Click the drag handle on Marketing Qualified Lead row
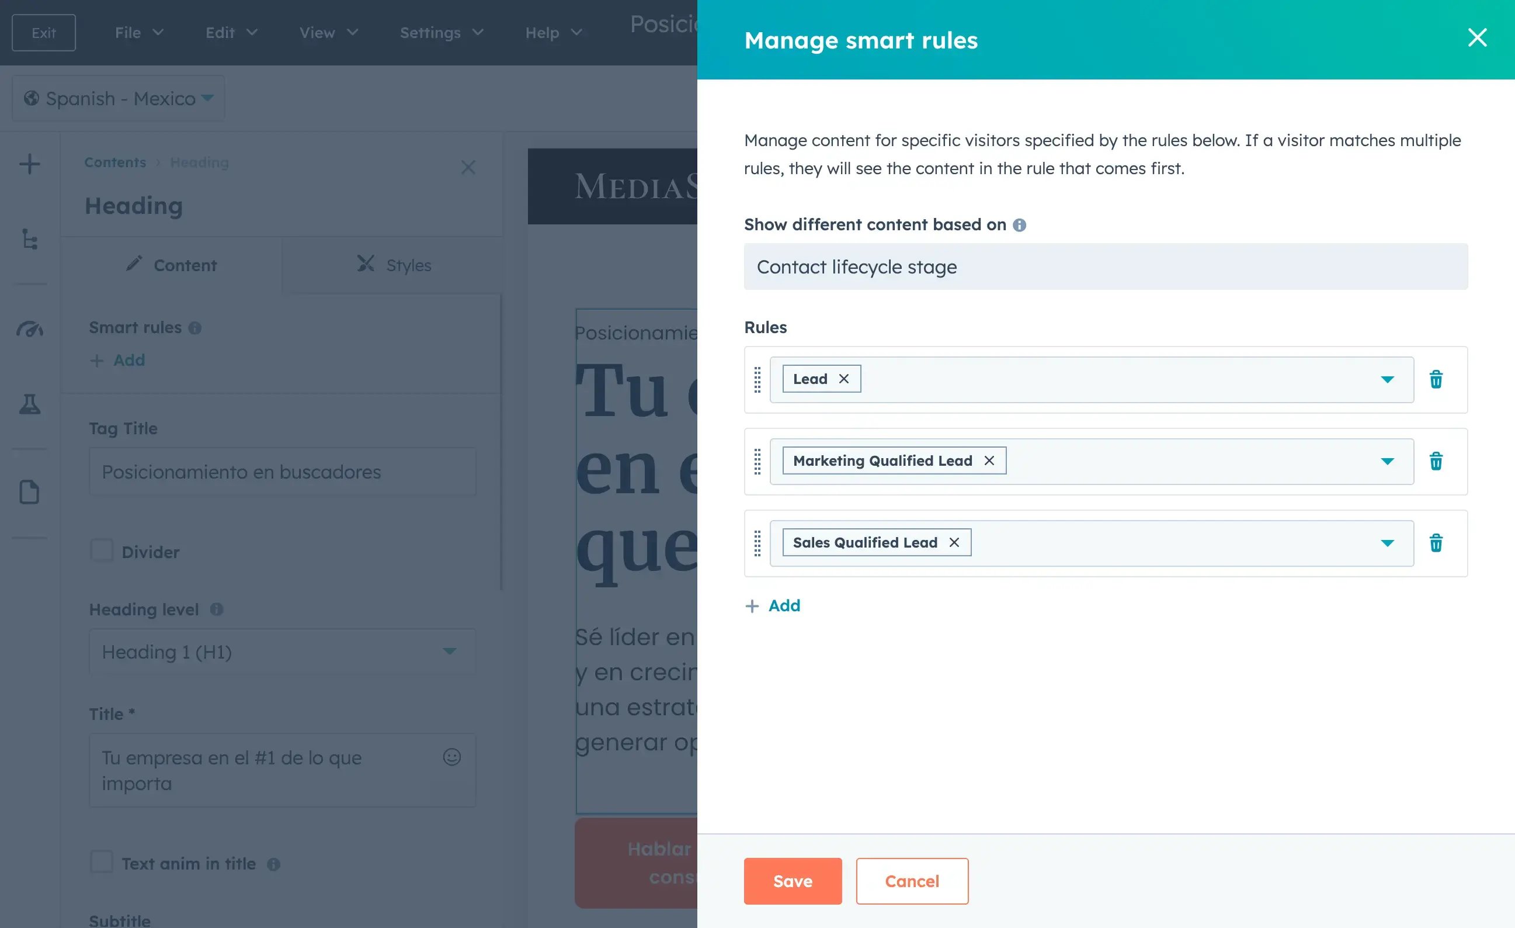1515x928 pixels. (x=757, y=460)
